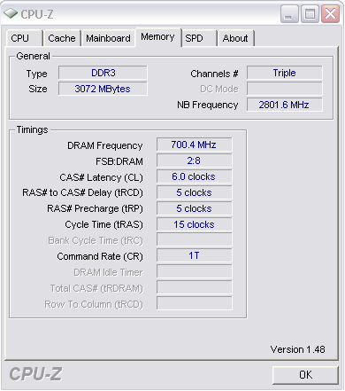Click the empty Total CAS# (tRDRAM) field
345x391 pixels.
195,287
